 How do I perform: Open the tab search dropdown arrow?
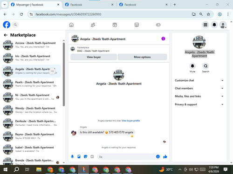pyautogui.click(x=5, y=5)
